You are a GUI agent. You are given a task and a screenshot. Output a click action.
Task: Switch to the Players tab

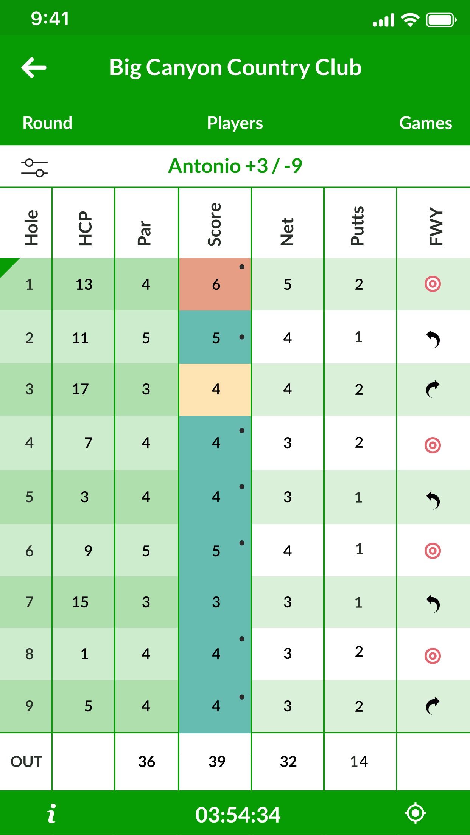[x=235, y=123]
